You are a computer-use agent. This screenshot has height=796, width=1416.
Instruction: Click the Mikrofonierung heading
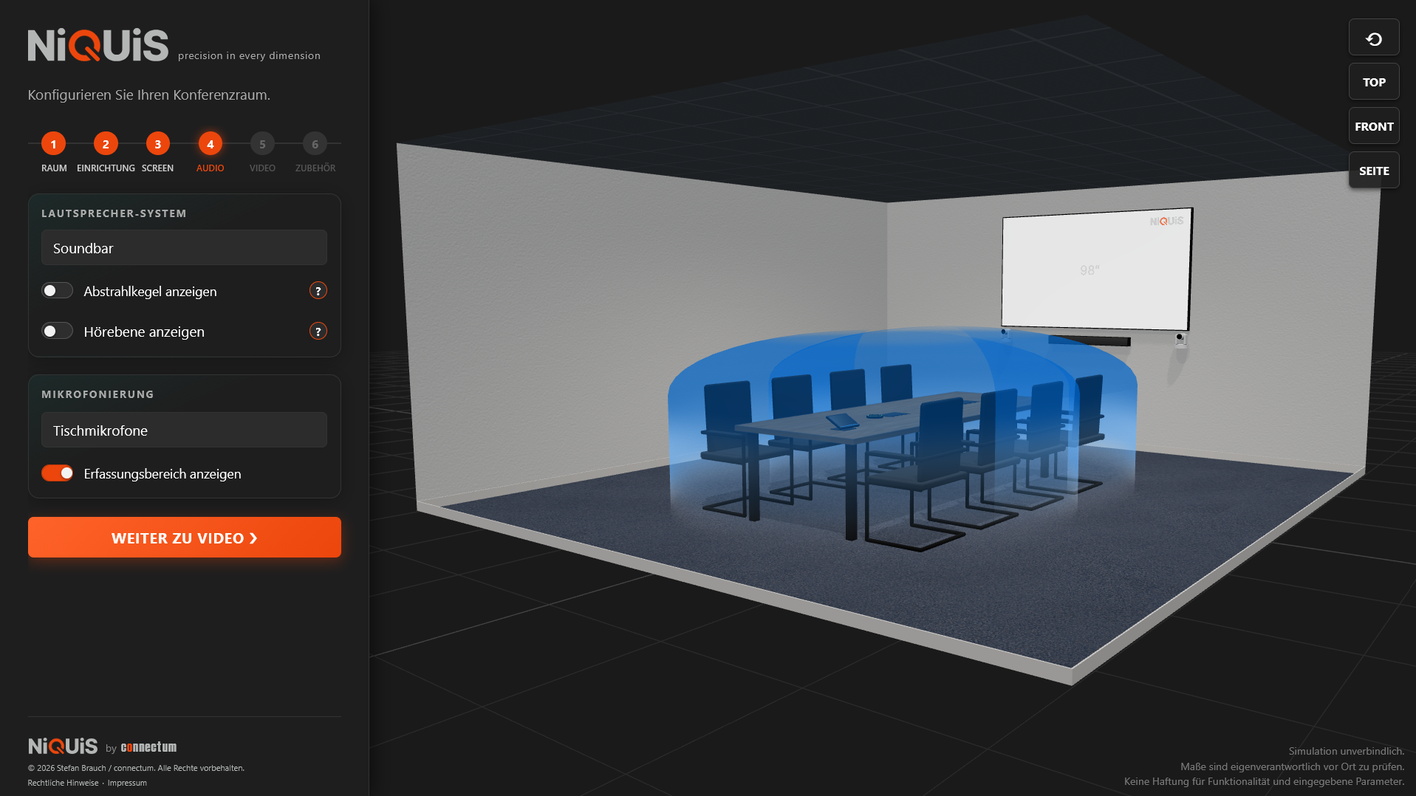coord(98,394)
